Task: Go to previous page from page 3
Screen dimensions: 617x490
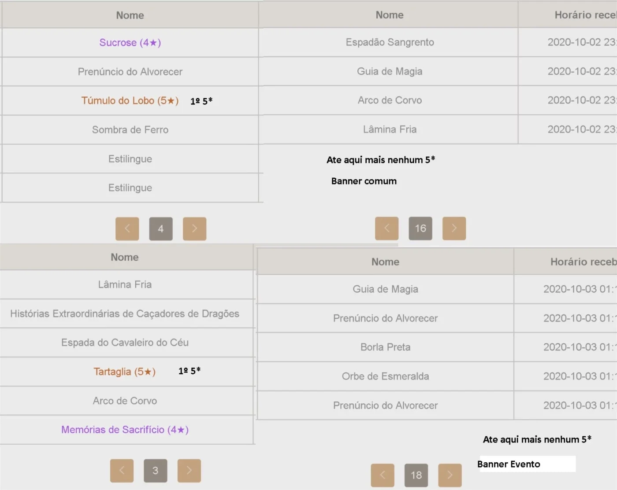Action: click(x=122, y=471)
